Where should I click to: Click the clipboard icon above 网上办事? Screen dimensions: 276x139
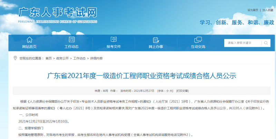156,39
